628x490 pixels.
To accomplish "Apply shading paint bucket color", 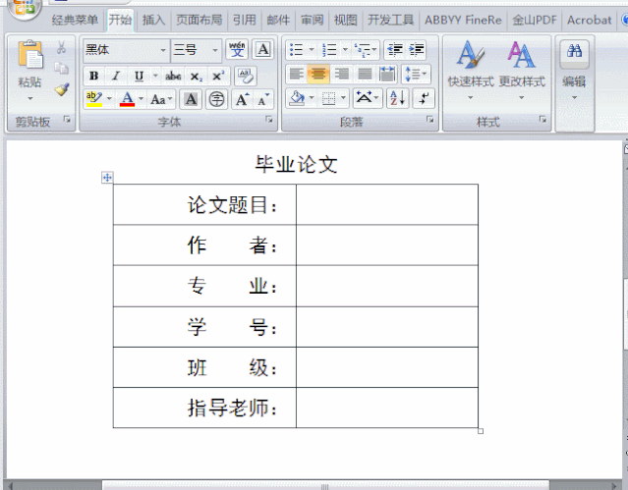I will [297, 98].
